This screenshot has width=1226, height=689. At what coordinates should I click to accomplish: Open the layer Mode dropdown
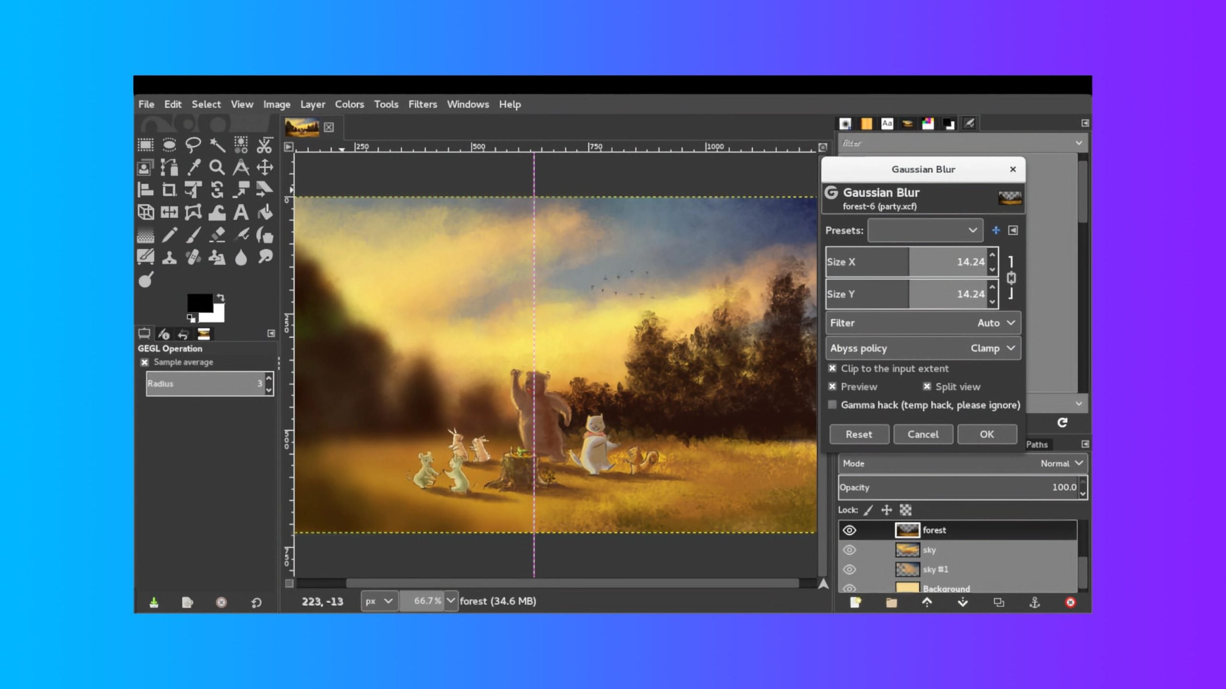click(963, 463)
